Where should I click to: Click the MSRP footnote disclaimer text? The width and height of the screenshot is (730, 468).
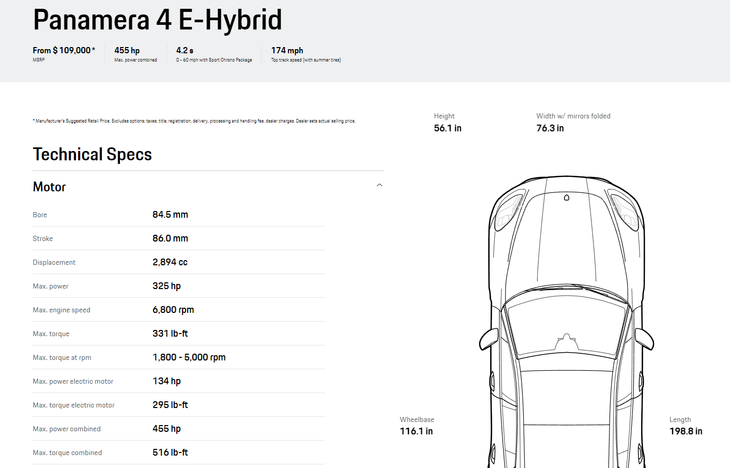[194, 121]
